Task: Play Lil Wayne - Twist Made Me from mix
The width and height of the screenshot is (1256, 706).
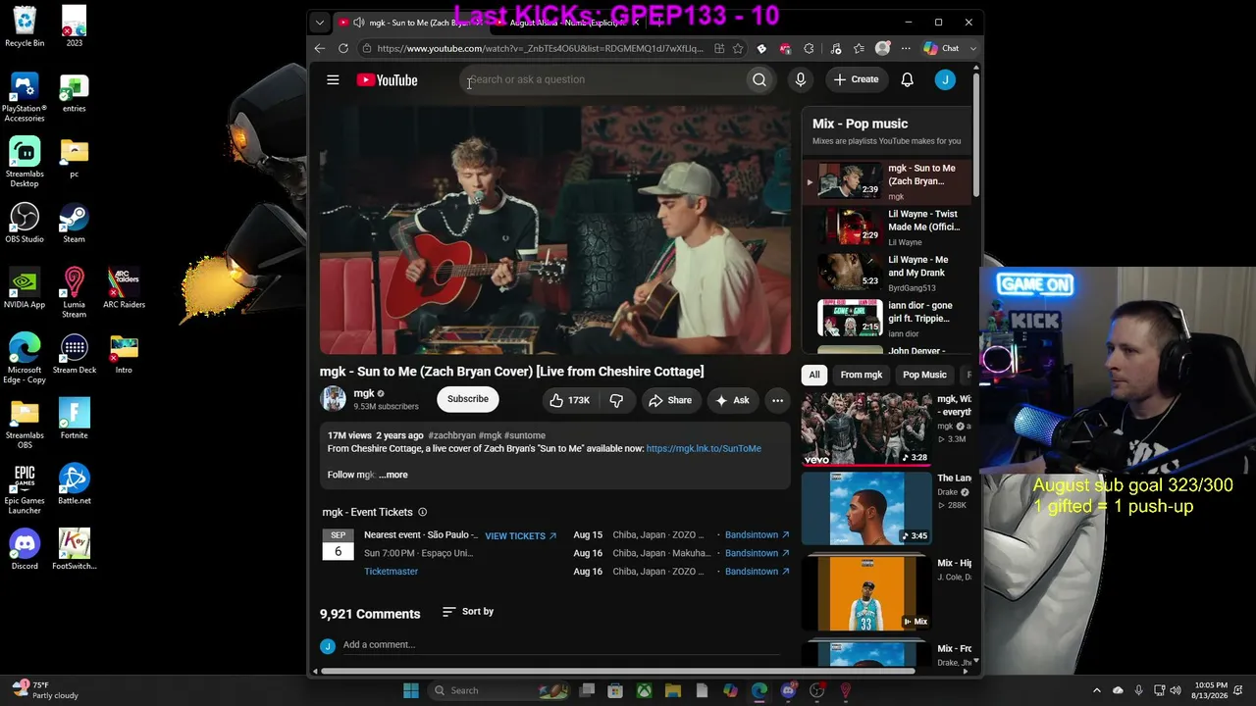Action: pyautogui.click(x=888, y=227)
